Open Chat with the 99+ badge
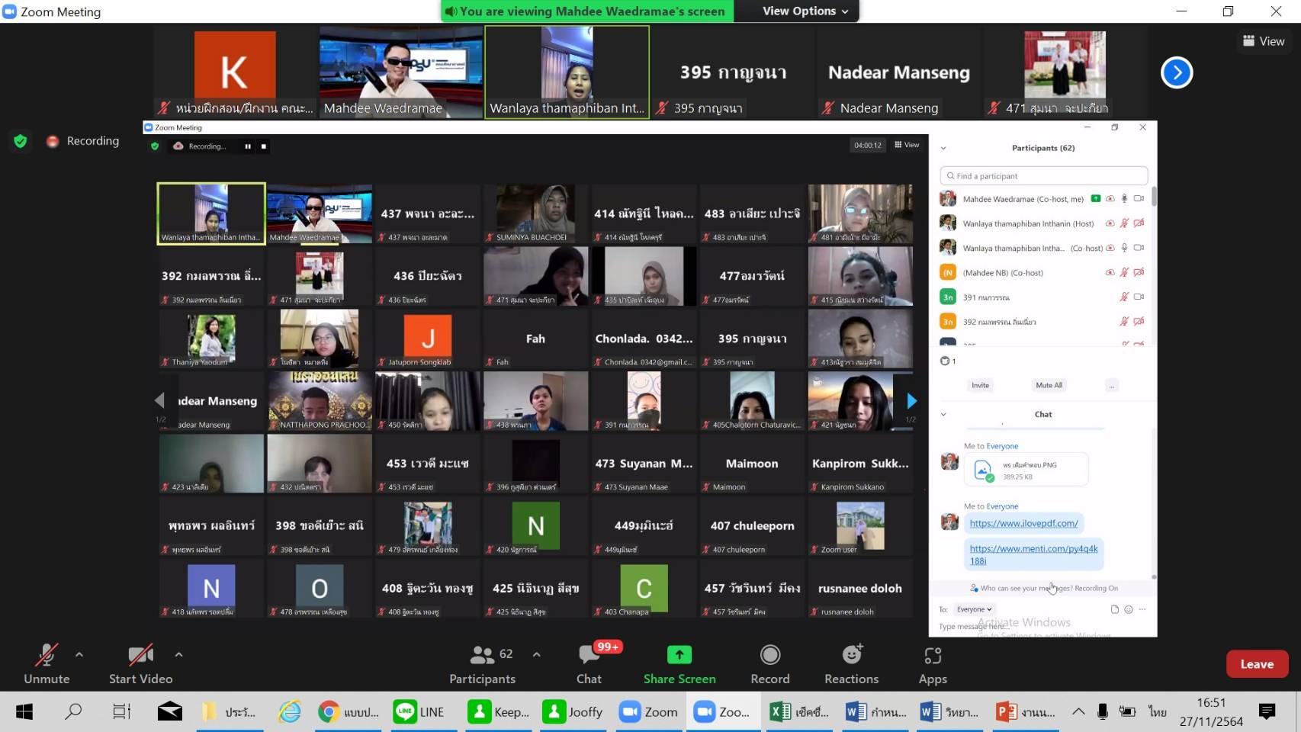Viewport: 1301px width, 732px height. point(589,665)
